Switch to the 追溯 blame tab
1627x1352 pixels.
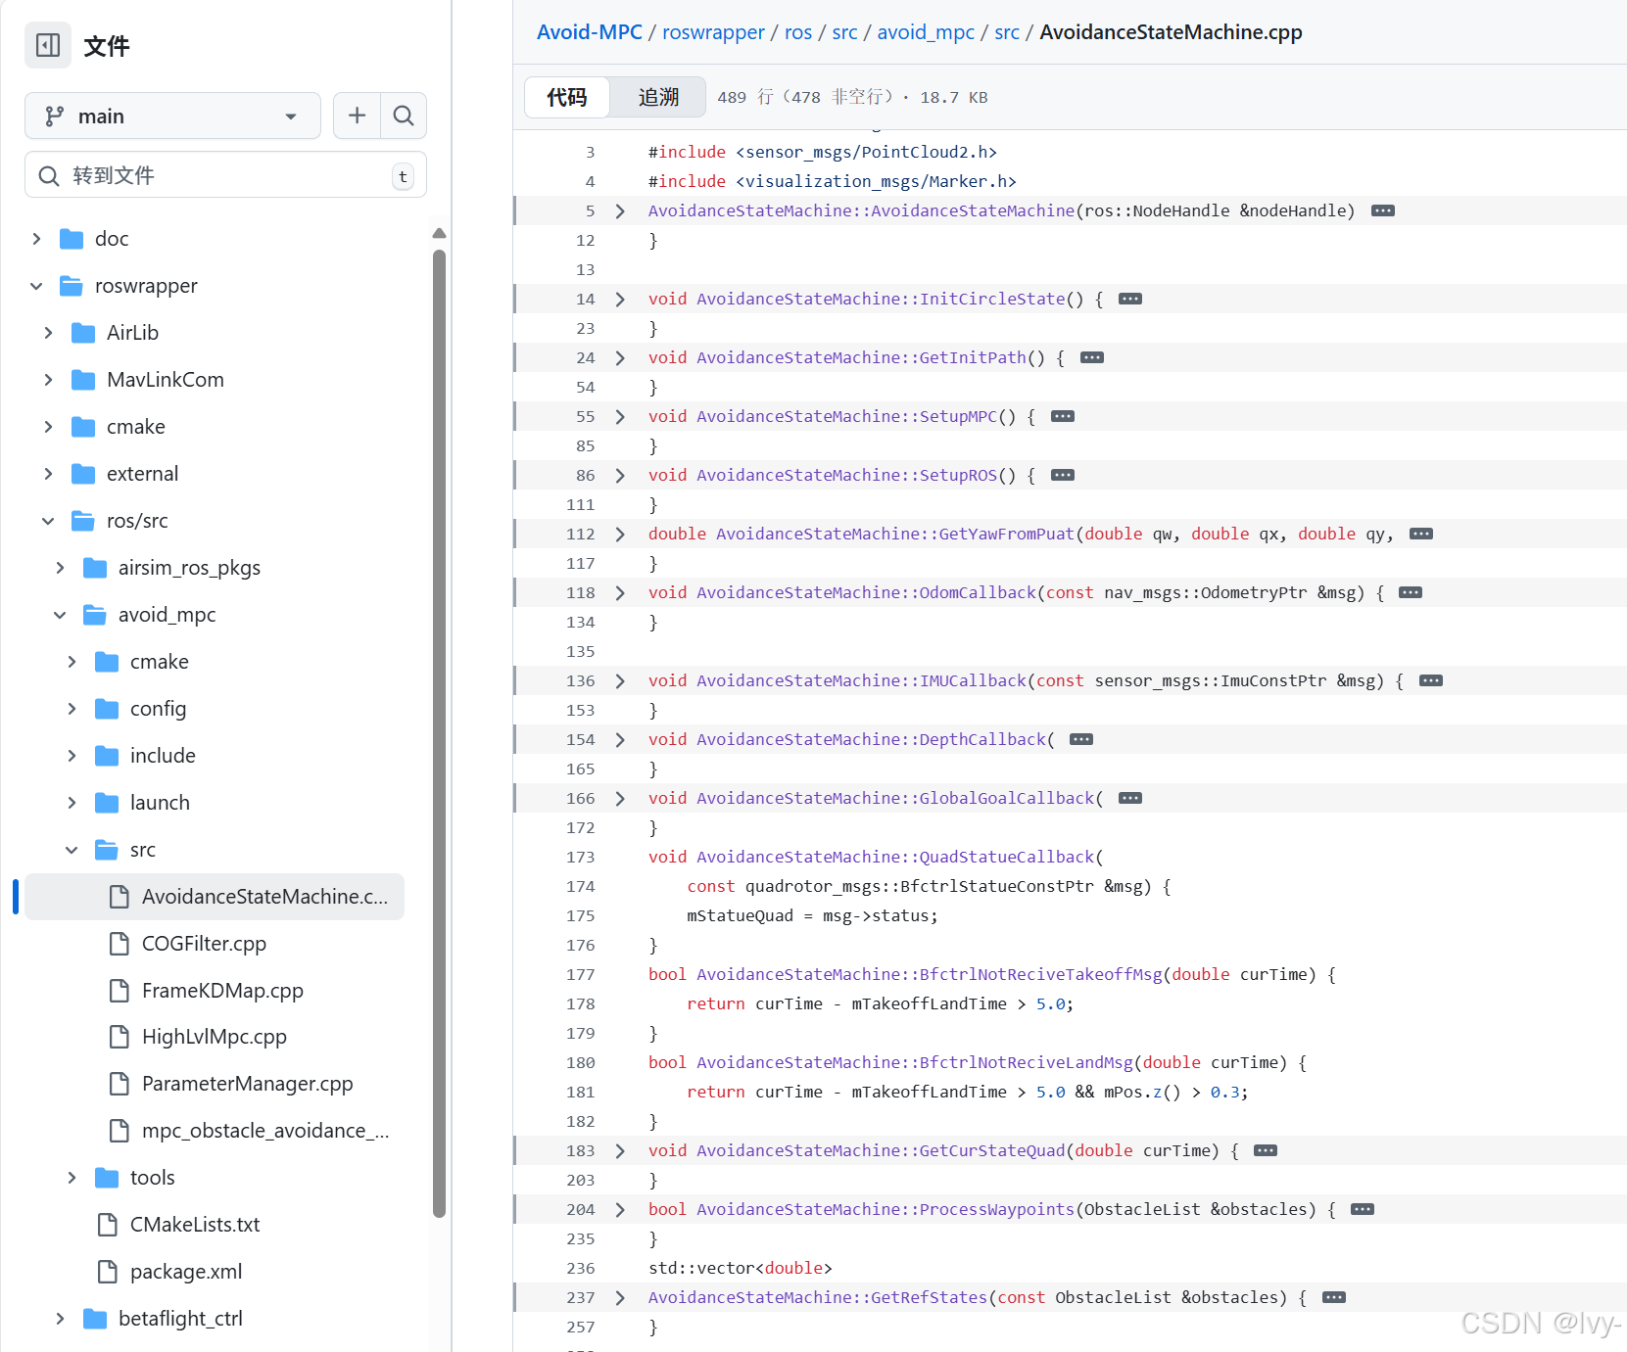[x=658, y=97]
